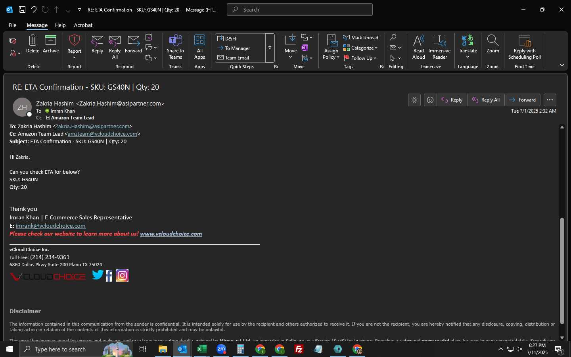Open FileZilla from the taskbar
Image resolution: width=571 pixels, height=357 pixels.
299,349
